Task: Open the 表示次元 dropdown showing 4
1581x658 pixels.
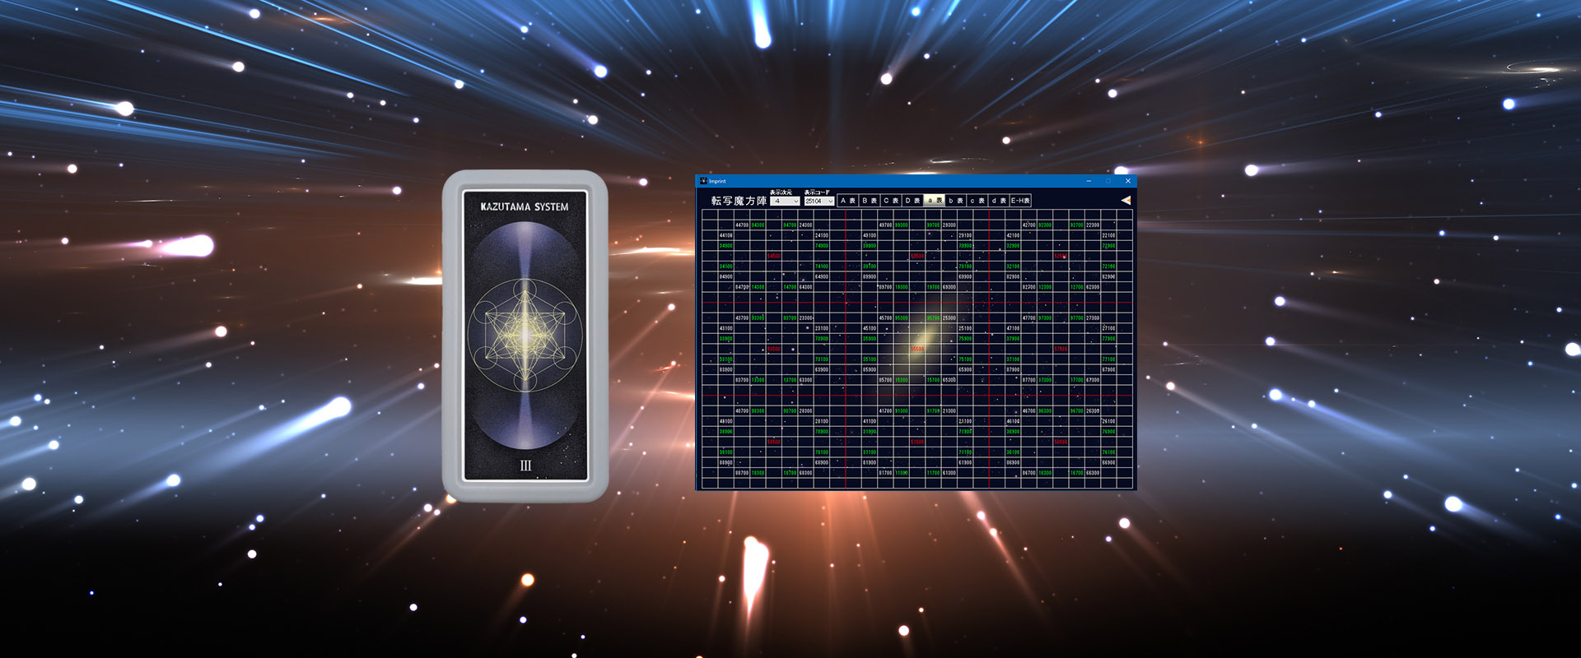Action: click(x=785, y=201)
